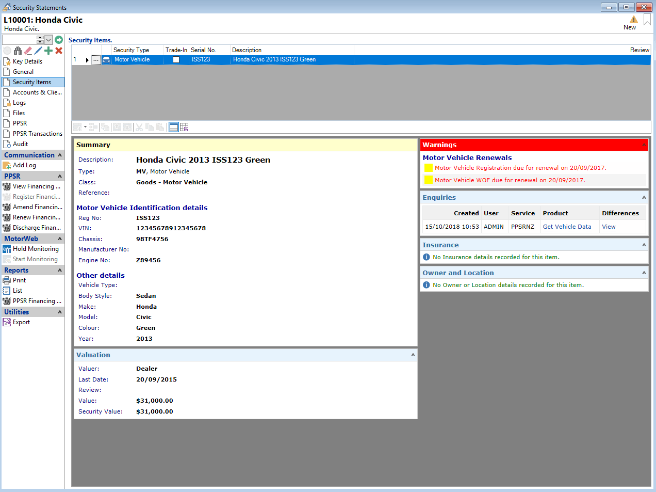Click the car icon in the Motor Vehicle row
The height and width of the screenshot is (492, 656).
pos(106,60)
